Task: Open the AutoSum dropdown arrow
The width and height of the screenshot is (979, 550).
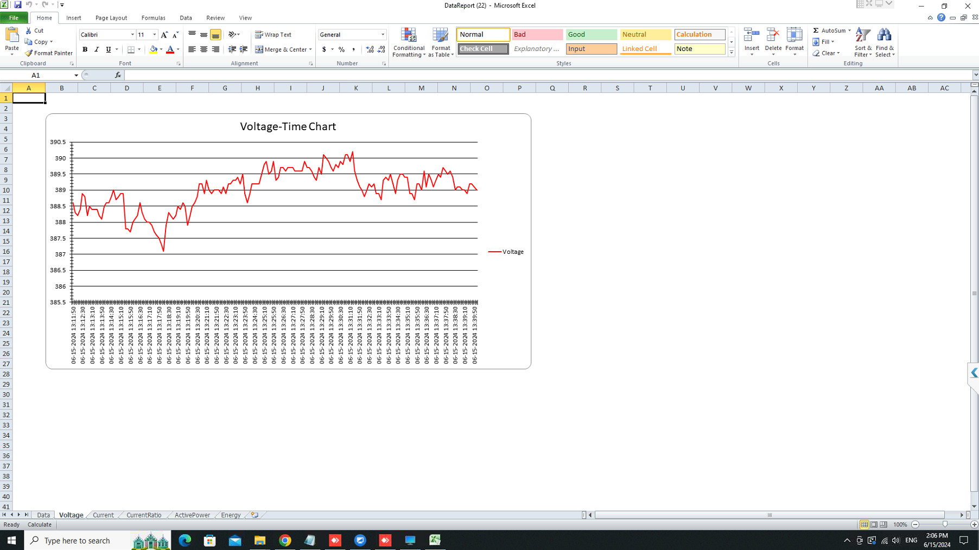Action: coord(849,30)
